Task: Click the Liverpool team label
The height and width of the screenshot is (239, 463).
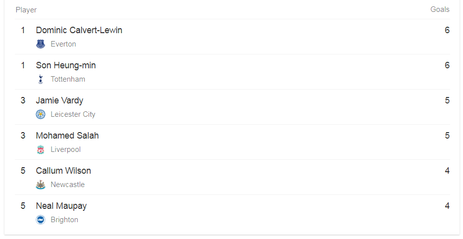Action: tap(66, 149)
